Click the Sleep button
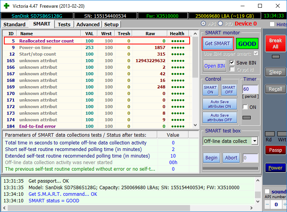 (275, 72)
